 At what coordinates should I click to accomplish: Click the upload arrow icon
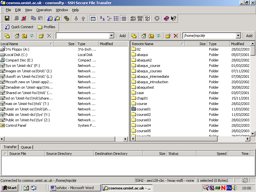(83, 19)
